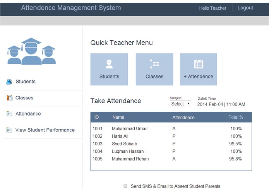Click ID 1002 in the table
Image resolution: width=269 pixels, height=191 pixels.
click(x=98, y=136)
